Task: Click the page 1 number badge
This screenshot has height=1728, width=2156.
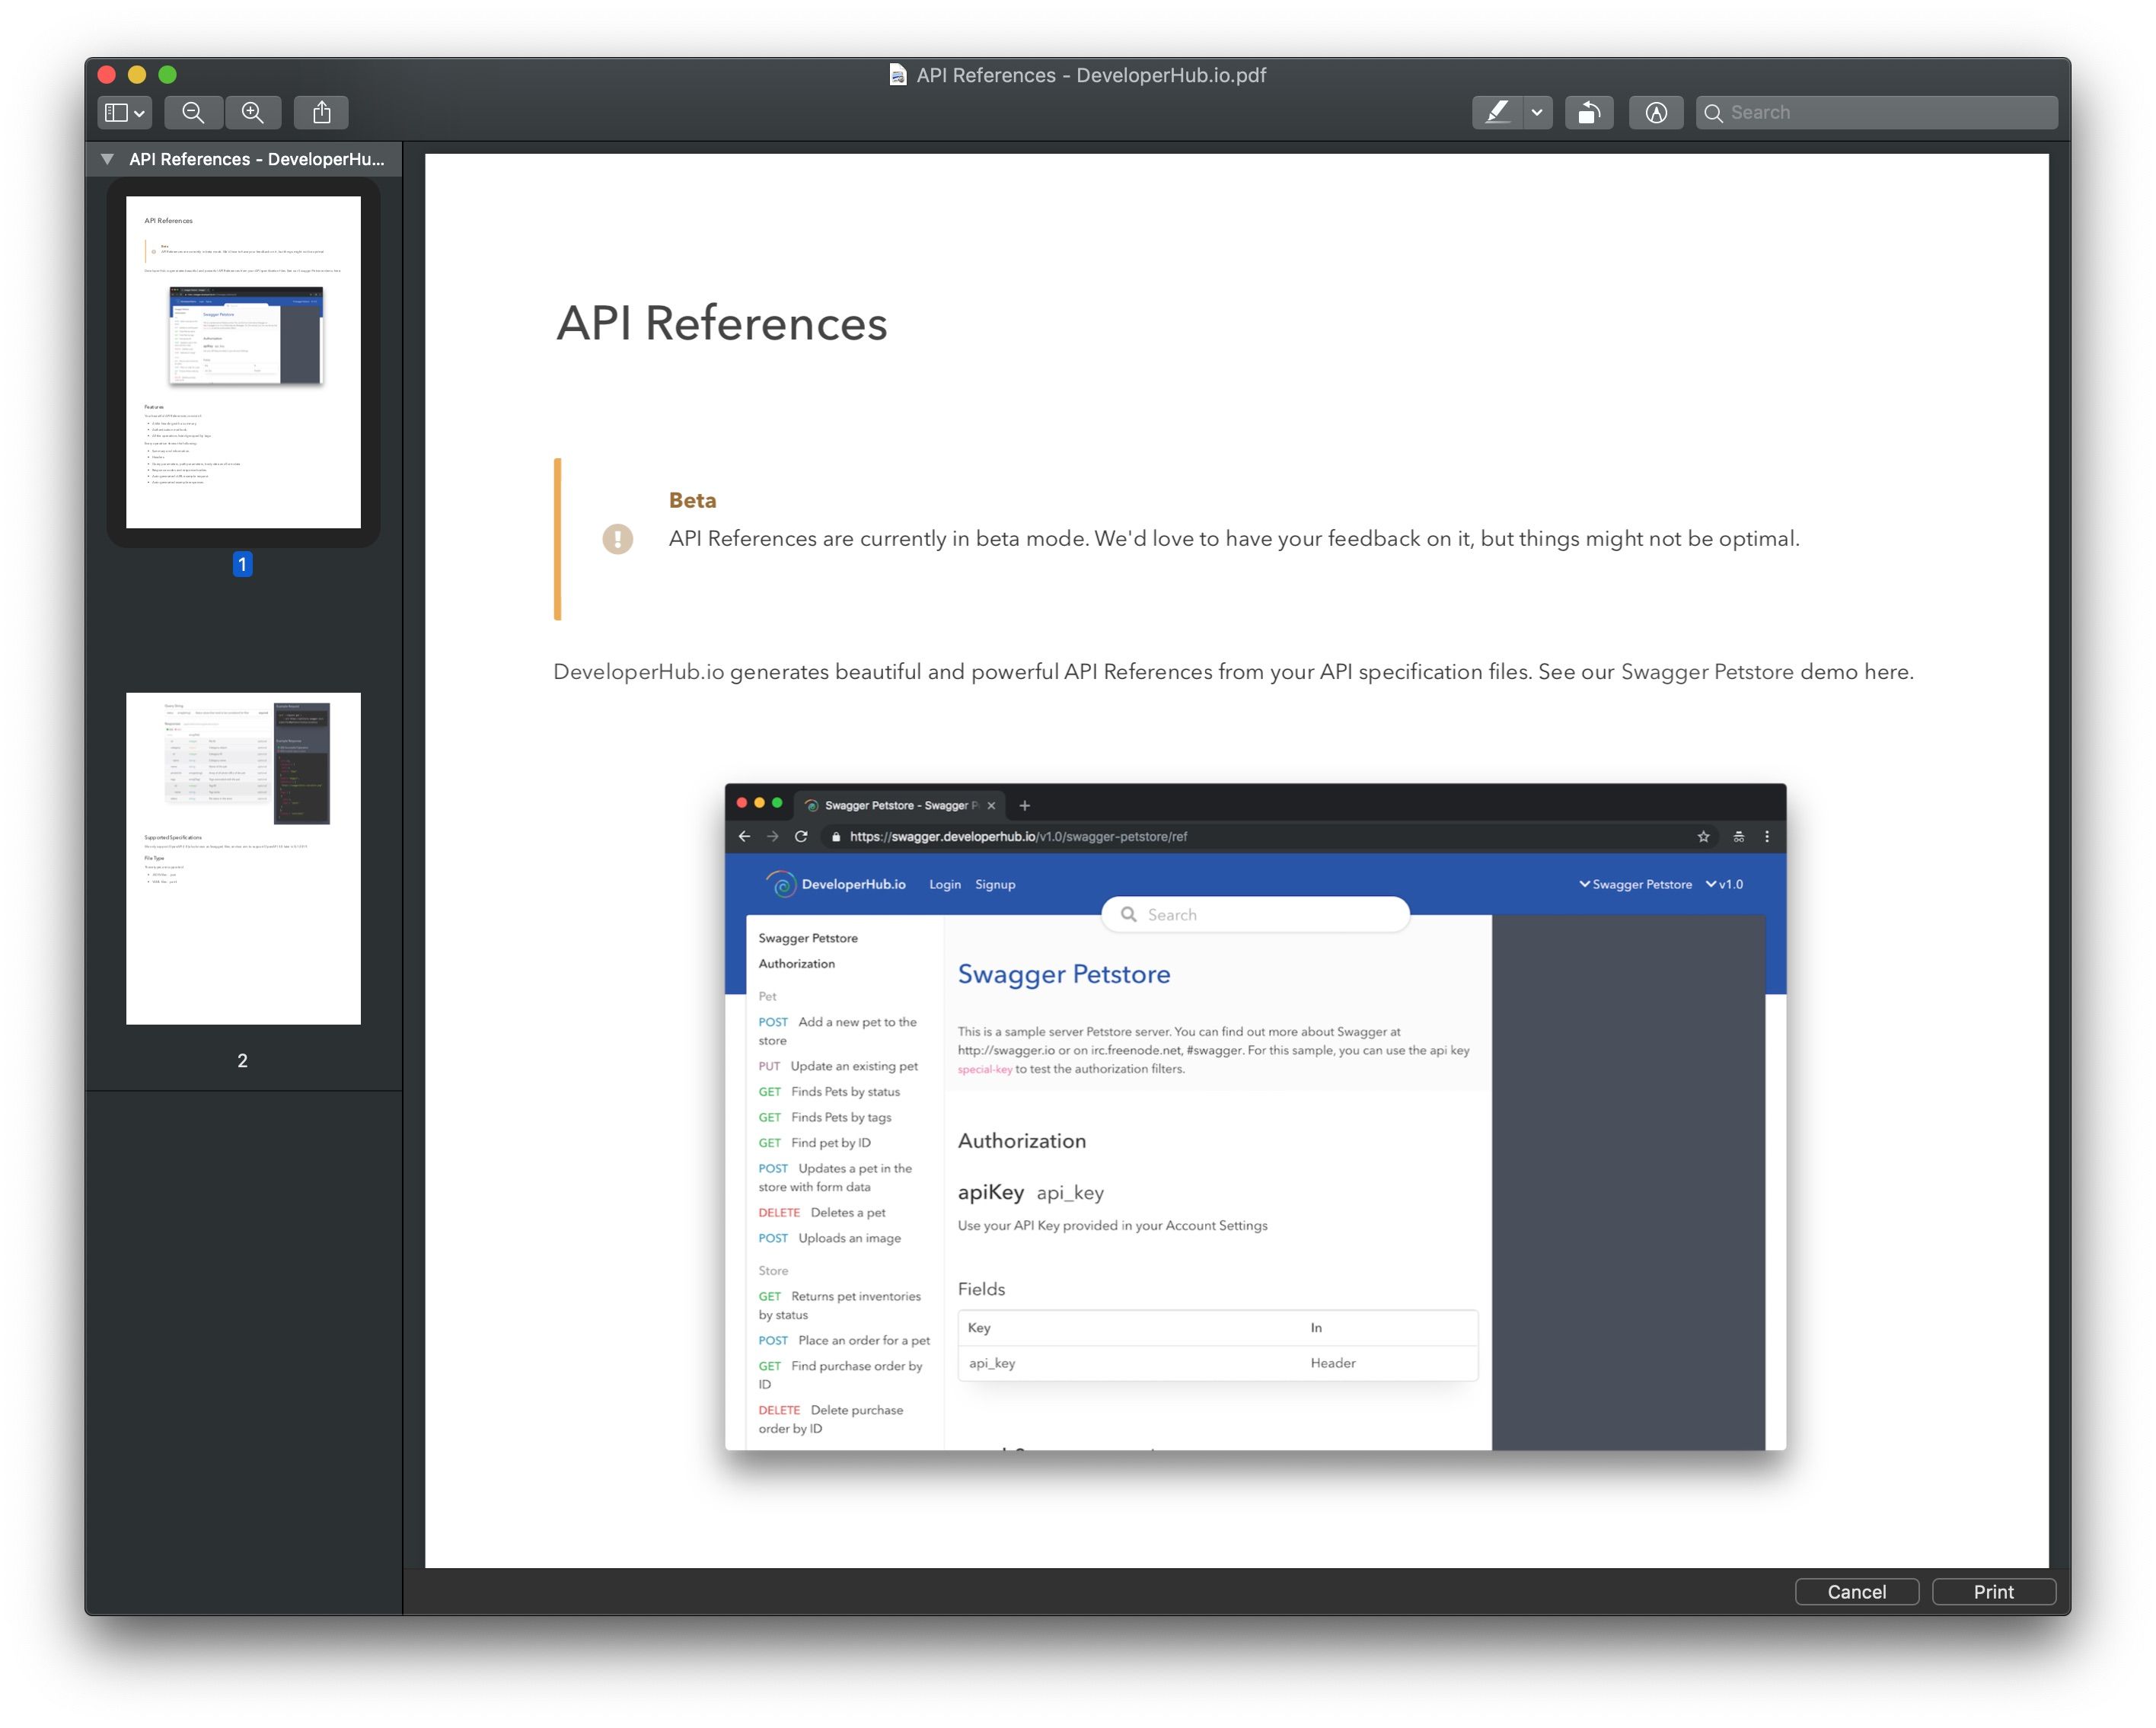Action: [x=242, y=564]
